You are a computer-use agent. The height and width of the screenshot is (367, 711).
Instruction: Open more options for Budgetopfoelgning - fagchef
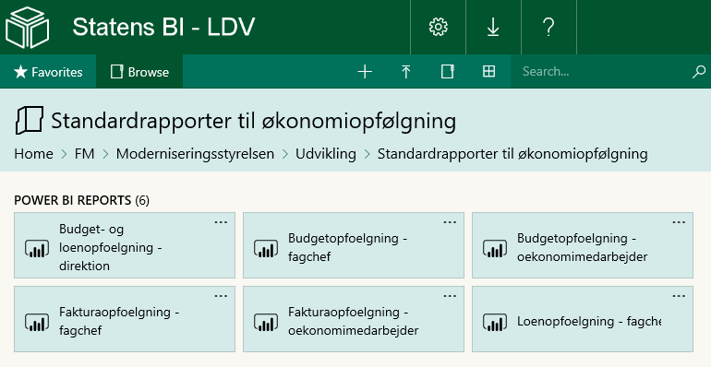[x=450, y=222]
